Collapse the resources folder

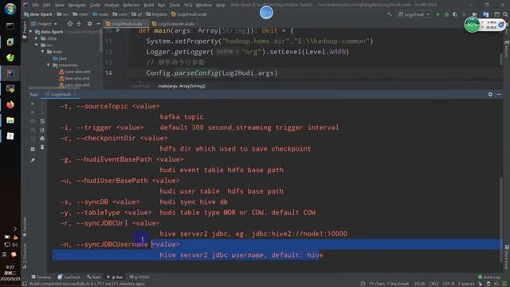coord(48,65)
